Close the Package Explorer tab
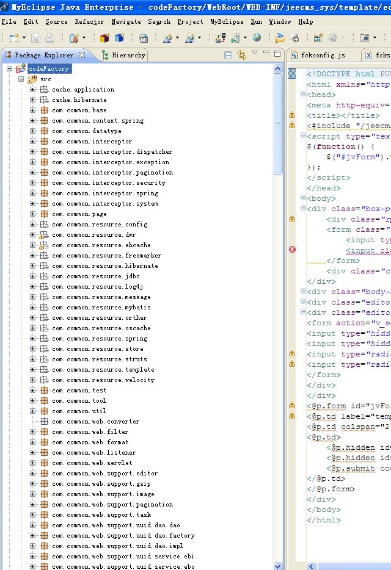The height and width of the screenshot is (570, 391). pos(82,55)
